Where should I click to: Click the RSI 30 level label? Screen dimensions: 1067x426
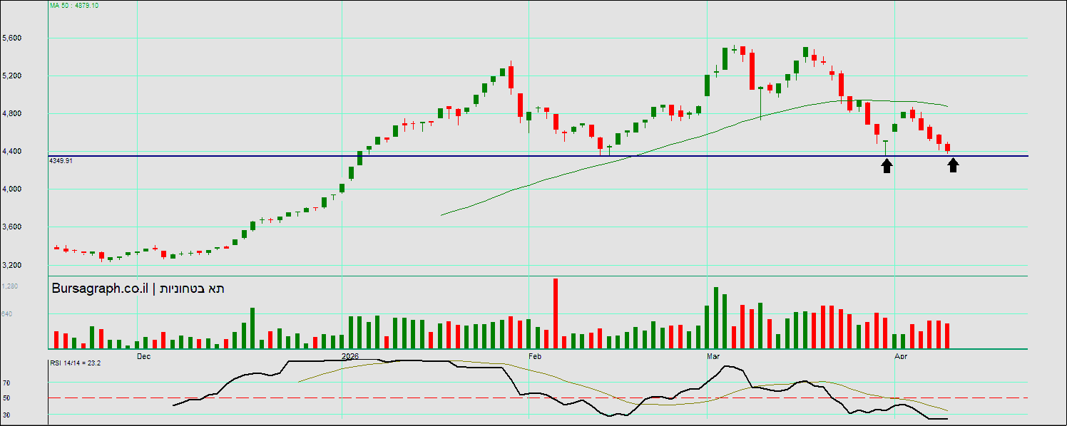pyautogui.click(x=6, y=414)
